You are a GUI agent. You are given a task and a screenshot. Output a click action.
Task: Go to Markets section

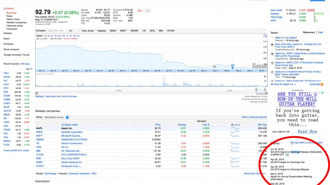(x=8, y=33)
